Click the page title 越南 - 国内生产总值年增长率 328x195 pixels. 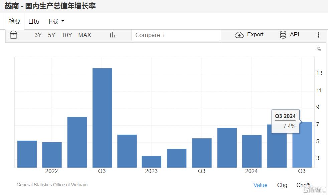coord(50,6)
